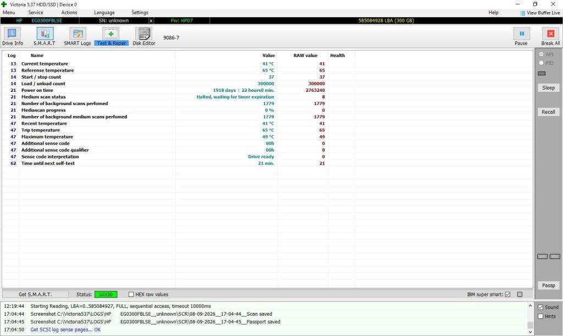The image size is (563, 336).
Task: Click the green GOOD status indicator
Action: point(106,294)
